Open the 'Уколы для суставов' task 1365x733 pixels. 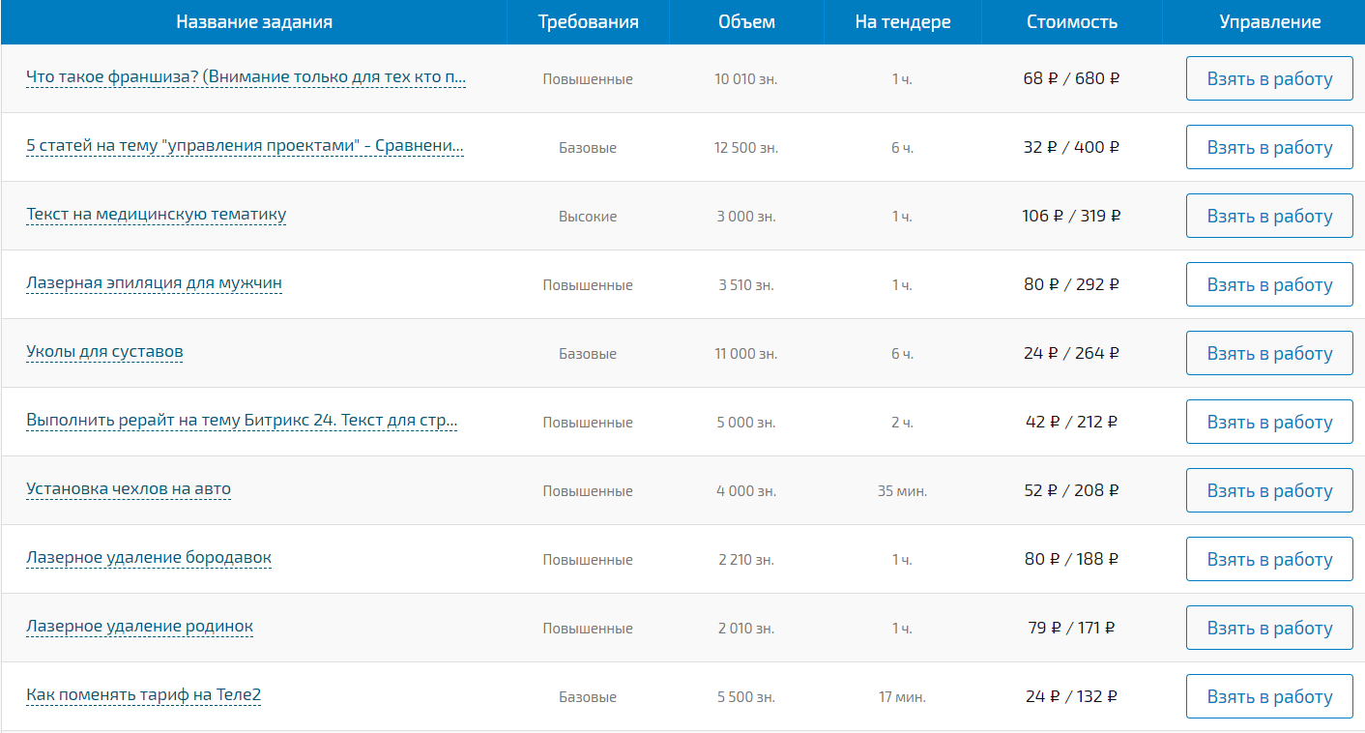tap(104, 352)
